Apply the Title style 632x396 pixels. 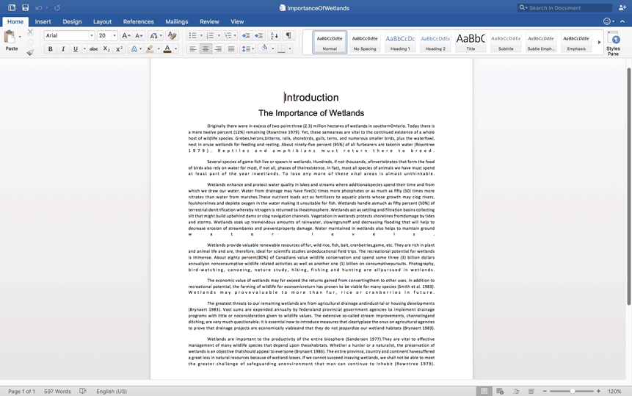[x=471, y=42]
